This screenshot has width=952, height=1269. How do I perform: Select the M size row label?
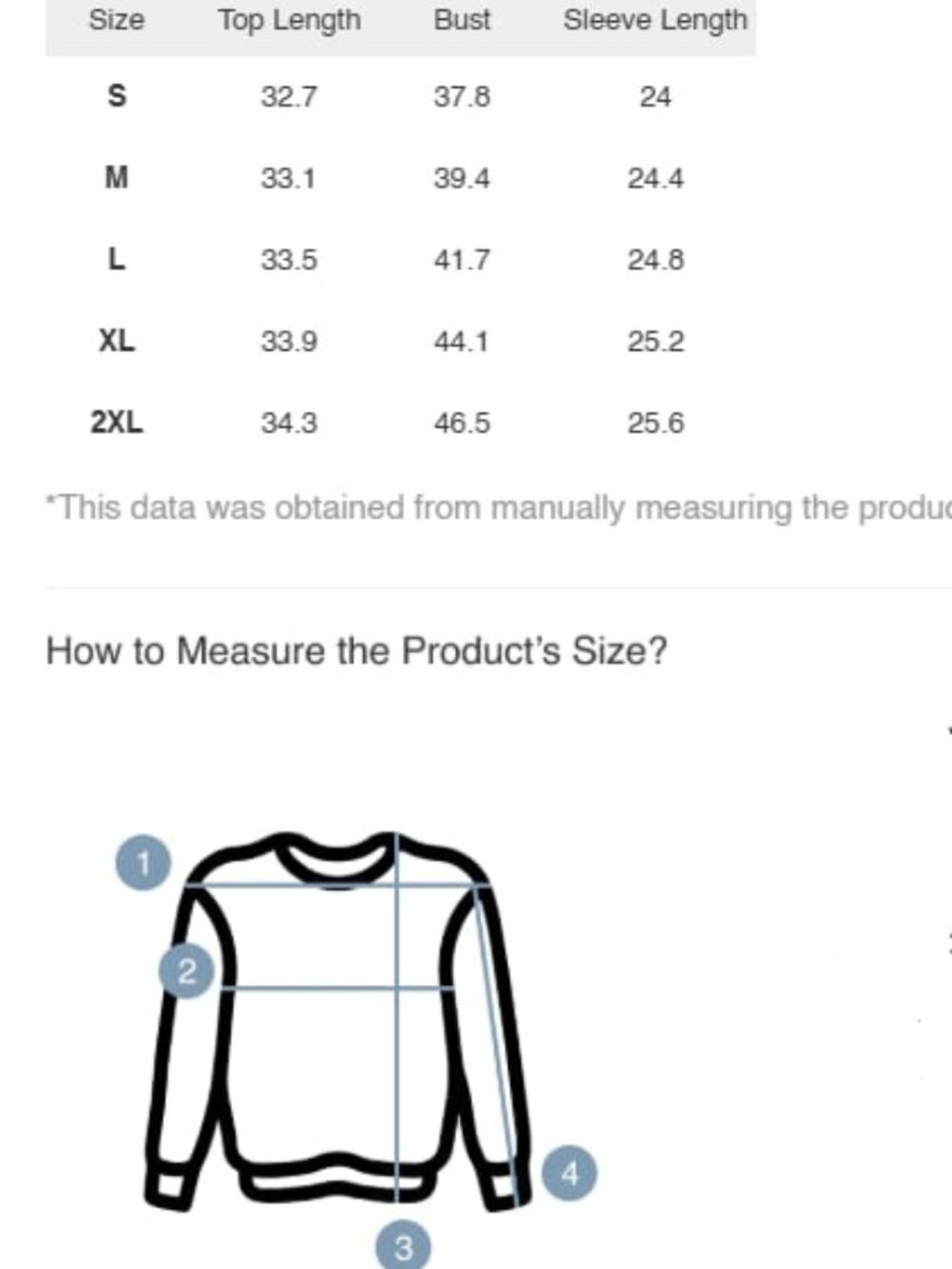[116, 178]
